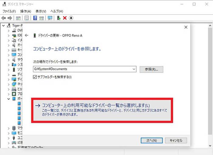Collapse the ポー portable devices tree node
Screen dimensions: 213x155
[9, 99]
